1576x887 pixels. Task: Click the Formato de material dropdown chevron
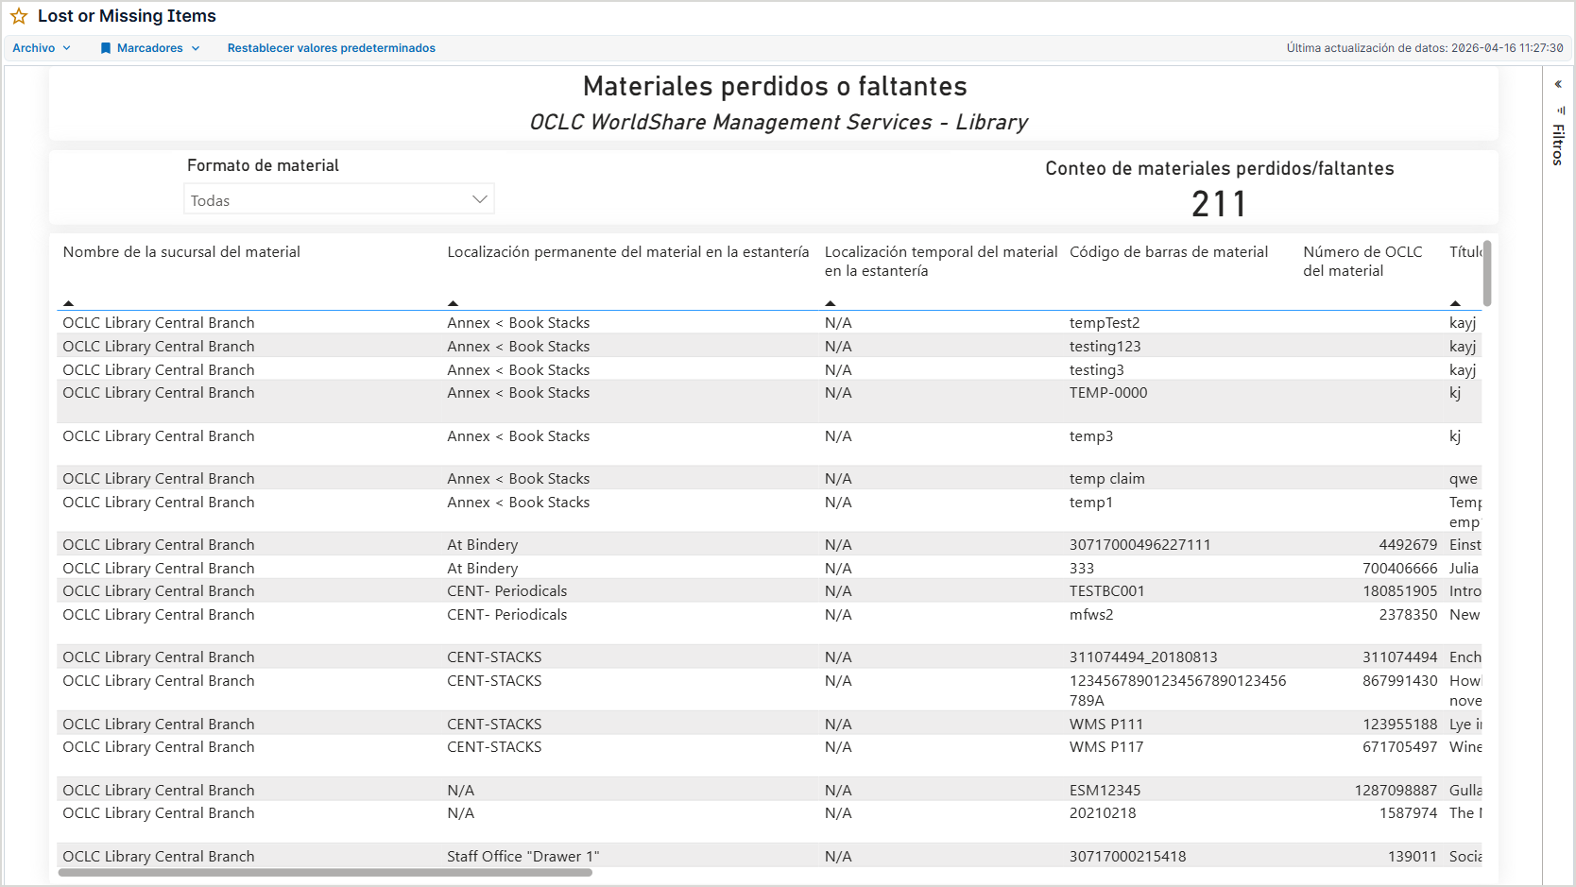(480, 199)
